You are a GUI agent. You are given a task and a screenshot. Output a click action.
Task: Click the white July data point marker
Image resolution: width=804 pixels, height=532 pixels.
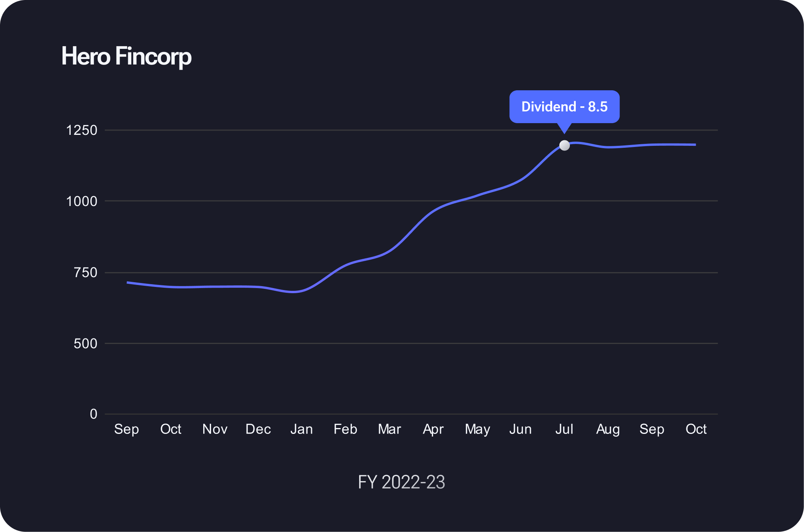tap(564, 145)
